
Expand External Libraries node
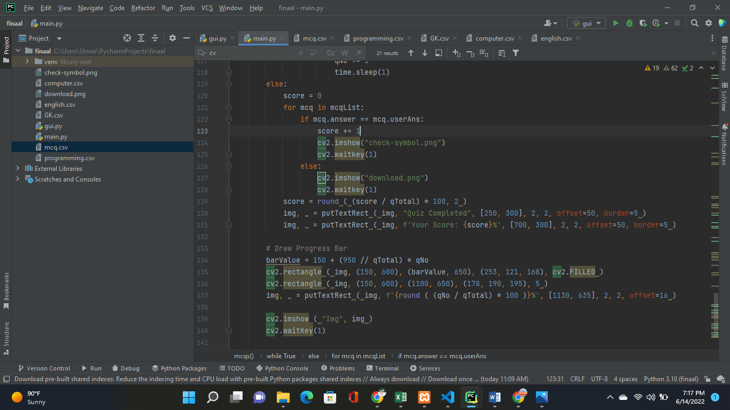pyautogui.click(x=18, y=169)
